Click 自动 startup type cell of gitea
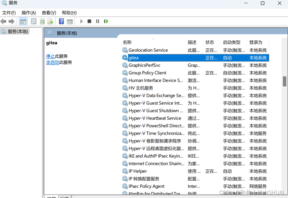 point(227,58)
